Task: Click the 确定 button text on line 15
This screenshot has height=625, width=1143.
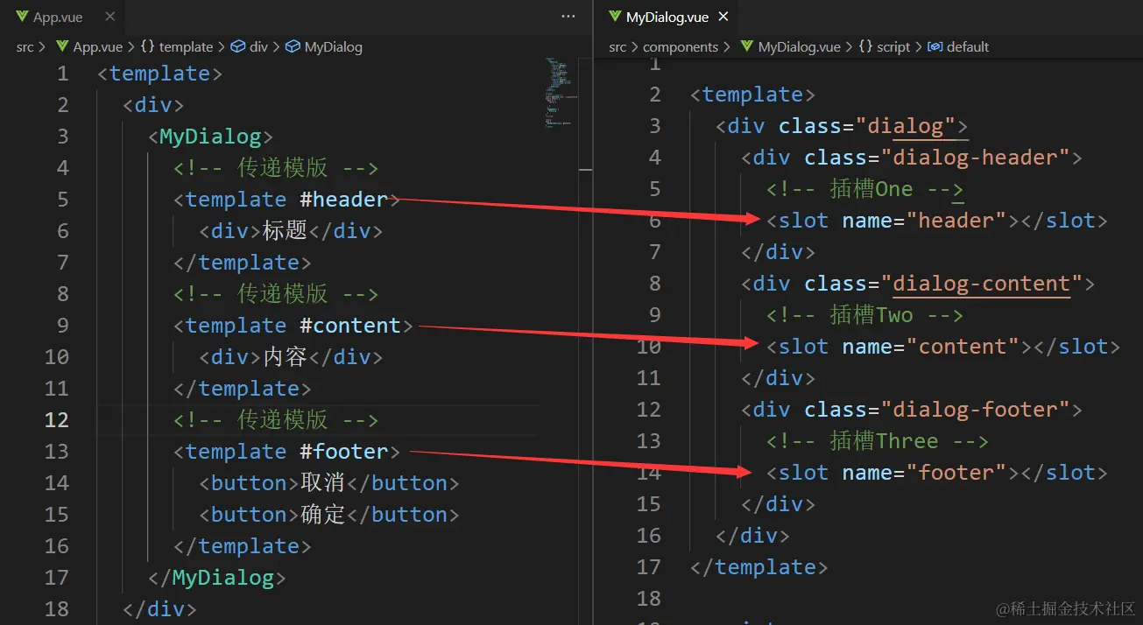Action: tap(323, 515)
